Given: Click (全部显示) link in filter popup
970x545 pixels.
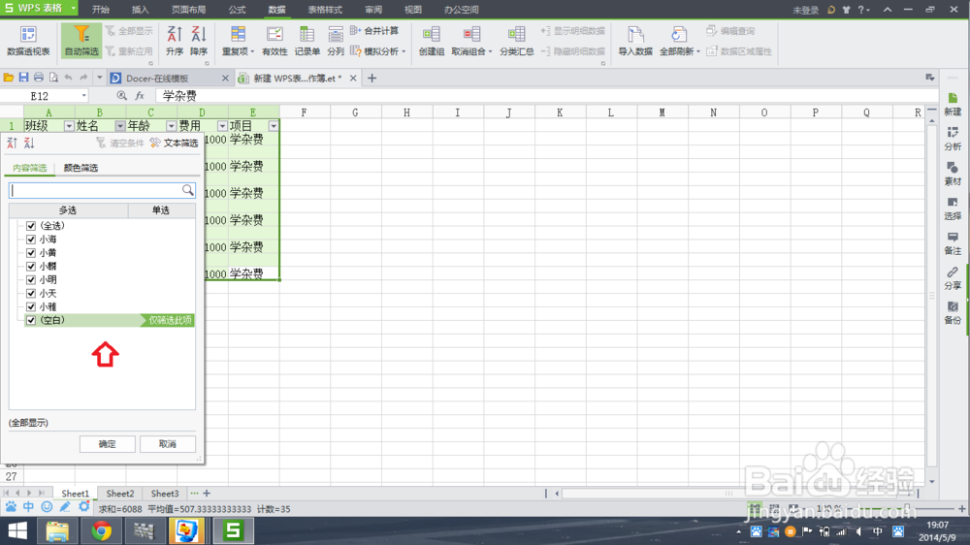Looking at the screenshot, I should coord(28,423).
